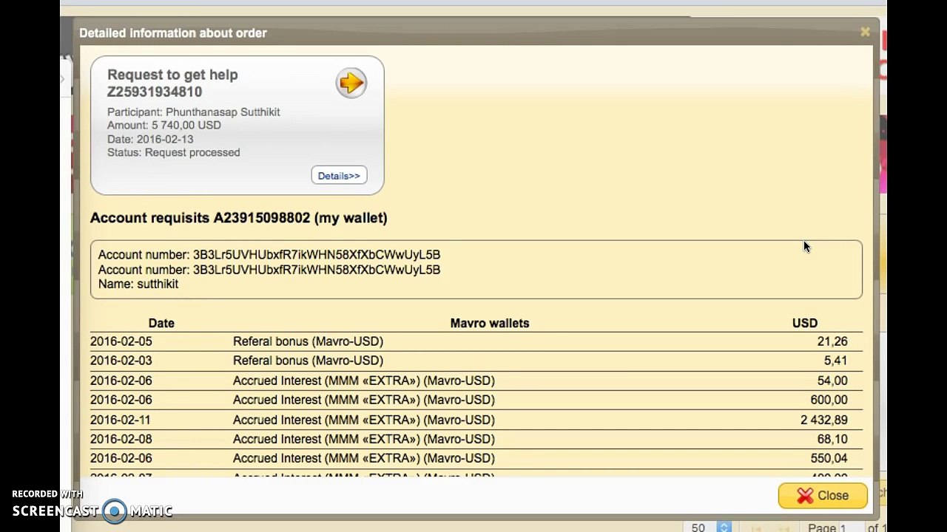Screen dimensions: 947x532
Task: Select the Account requisits A23915098802 heading
Action: tap(239, 217)
